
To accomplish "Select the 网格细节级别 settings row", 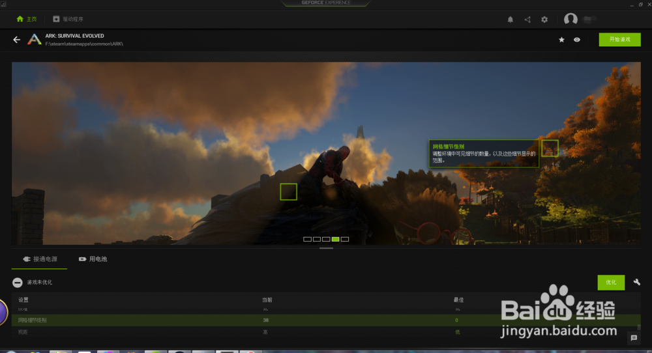I will point(326,320).
